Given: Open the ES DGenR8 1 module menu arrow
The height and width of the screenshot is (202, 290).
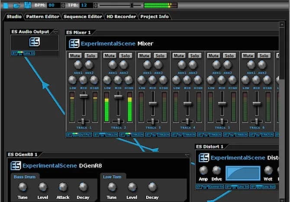Looking at the screenshot, I should 187,155.
